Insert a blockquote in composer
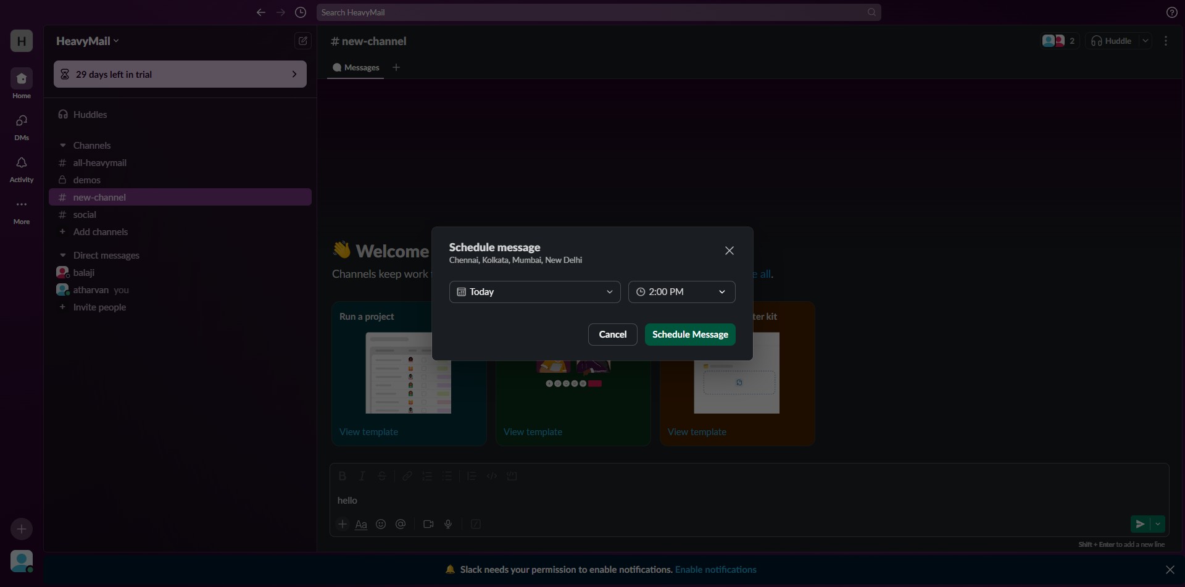The width and height of the screenshot is (1185, 587). tap(472, 476)
